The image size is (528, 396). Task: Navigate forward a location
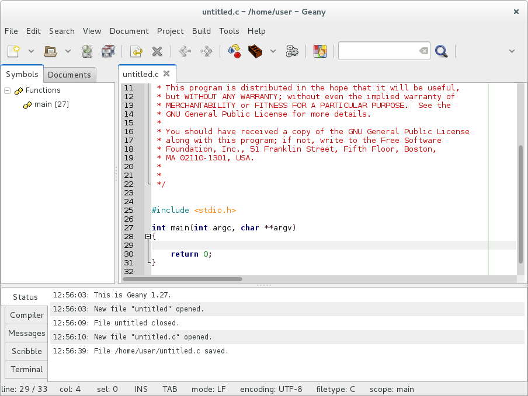coord(206,51)
